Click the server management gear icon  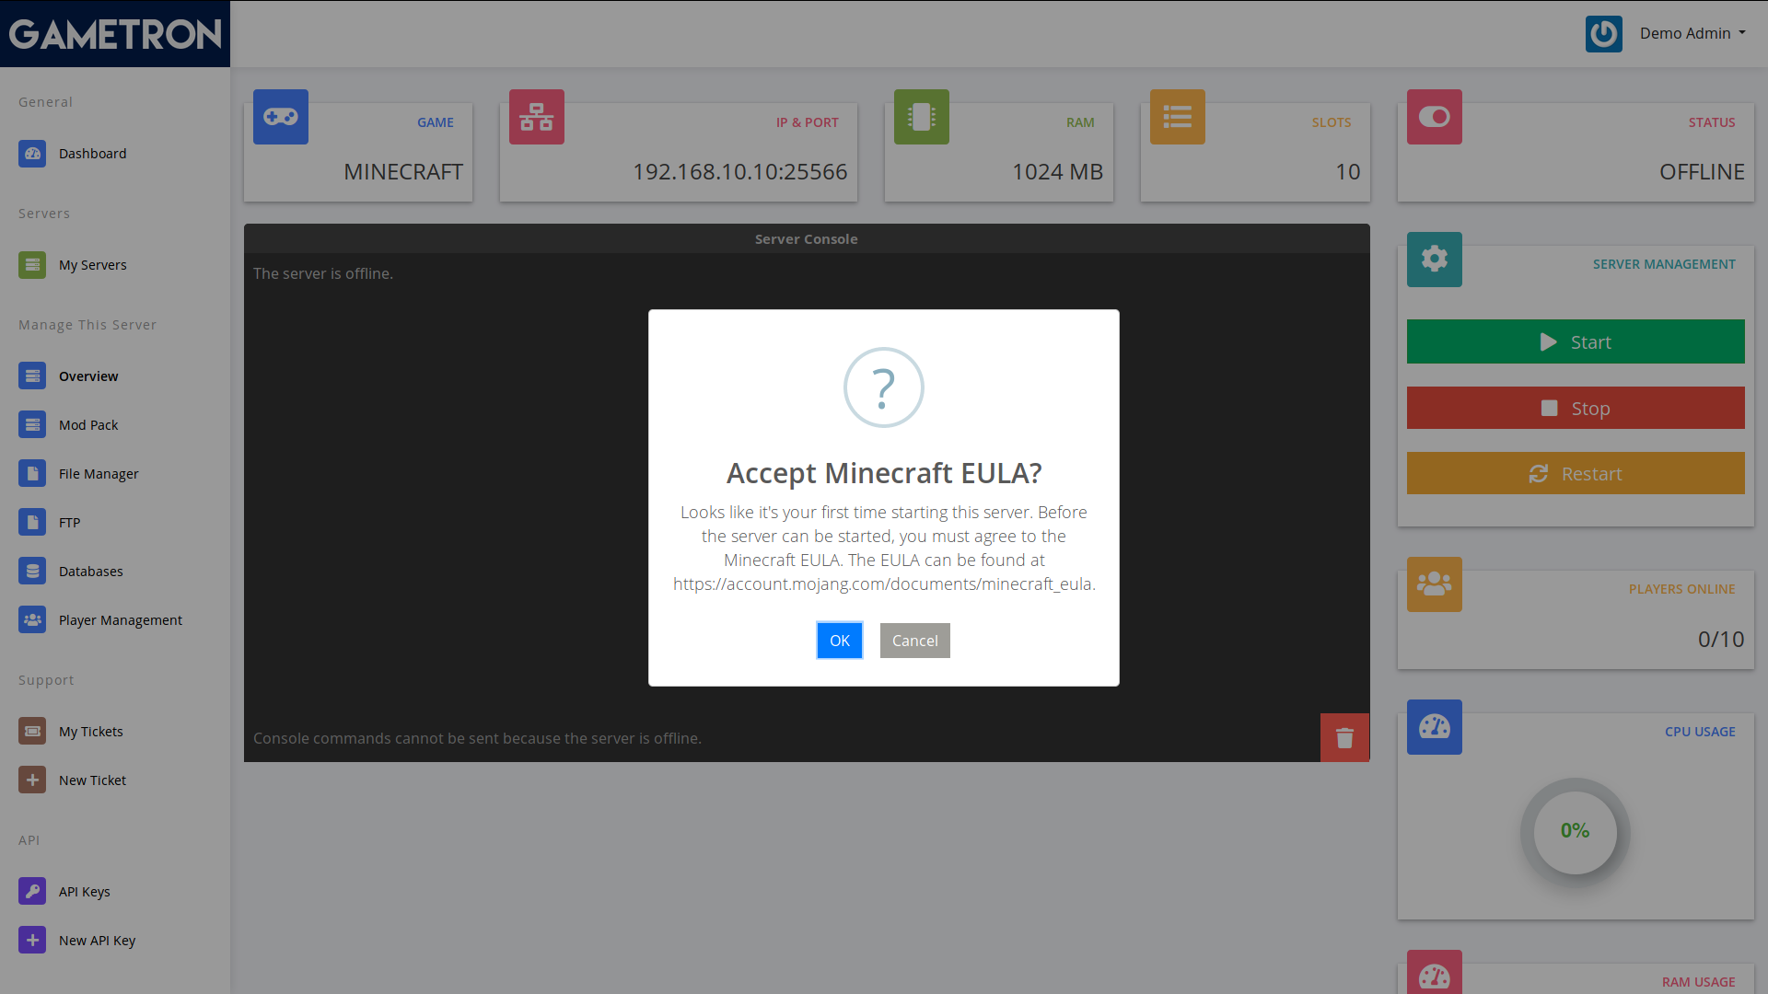(x=1434, y=260)
